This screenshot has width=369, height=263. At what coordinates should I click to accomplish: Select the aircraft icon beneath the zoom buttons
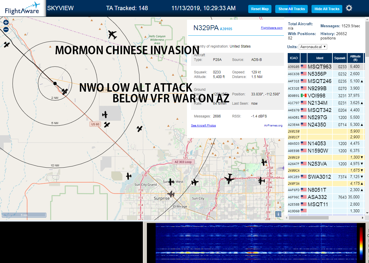(x=7, y=45)
